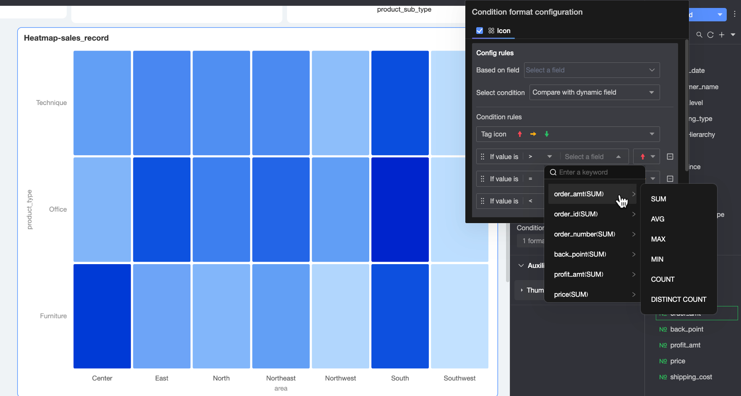The height and width of the screenshot is (396, 741).
Task: Open the icon picker arrow in the '=' rule
Action: click(653, 179)
